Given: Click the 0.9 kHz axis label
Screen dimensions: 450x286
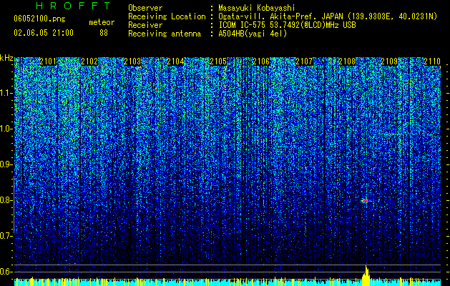Looking at the screenshot, I should 6,164.
